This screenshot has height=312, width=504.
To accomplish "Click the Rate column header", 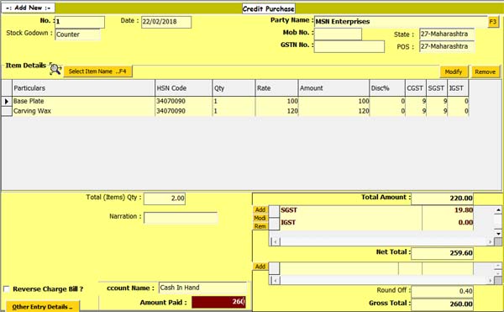I will tap(276, 88).
